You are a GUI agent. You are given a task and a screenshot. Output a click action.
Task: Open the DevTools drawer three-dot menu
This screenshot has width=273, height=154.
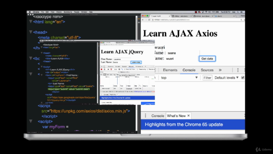point(145,115)
